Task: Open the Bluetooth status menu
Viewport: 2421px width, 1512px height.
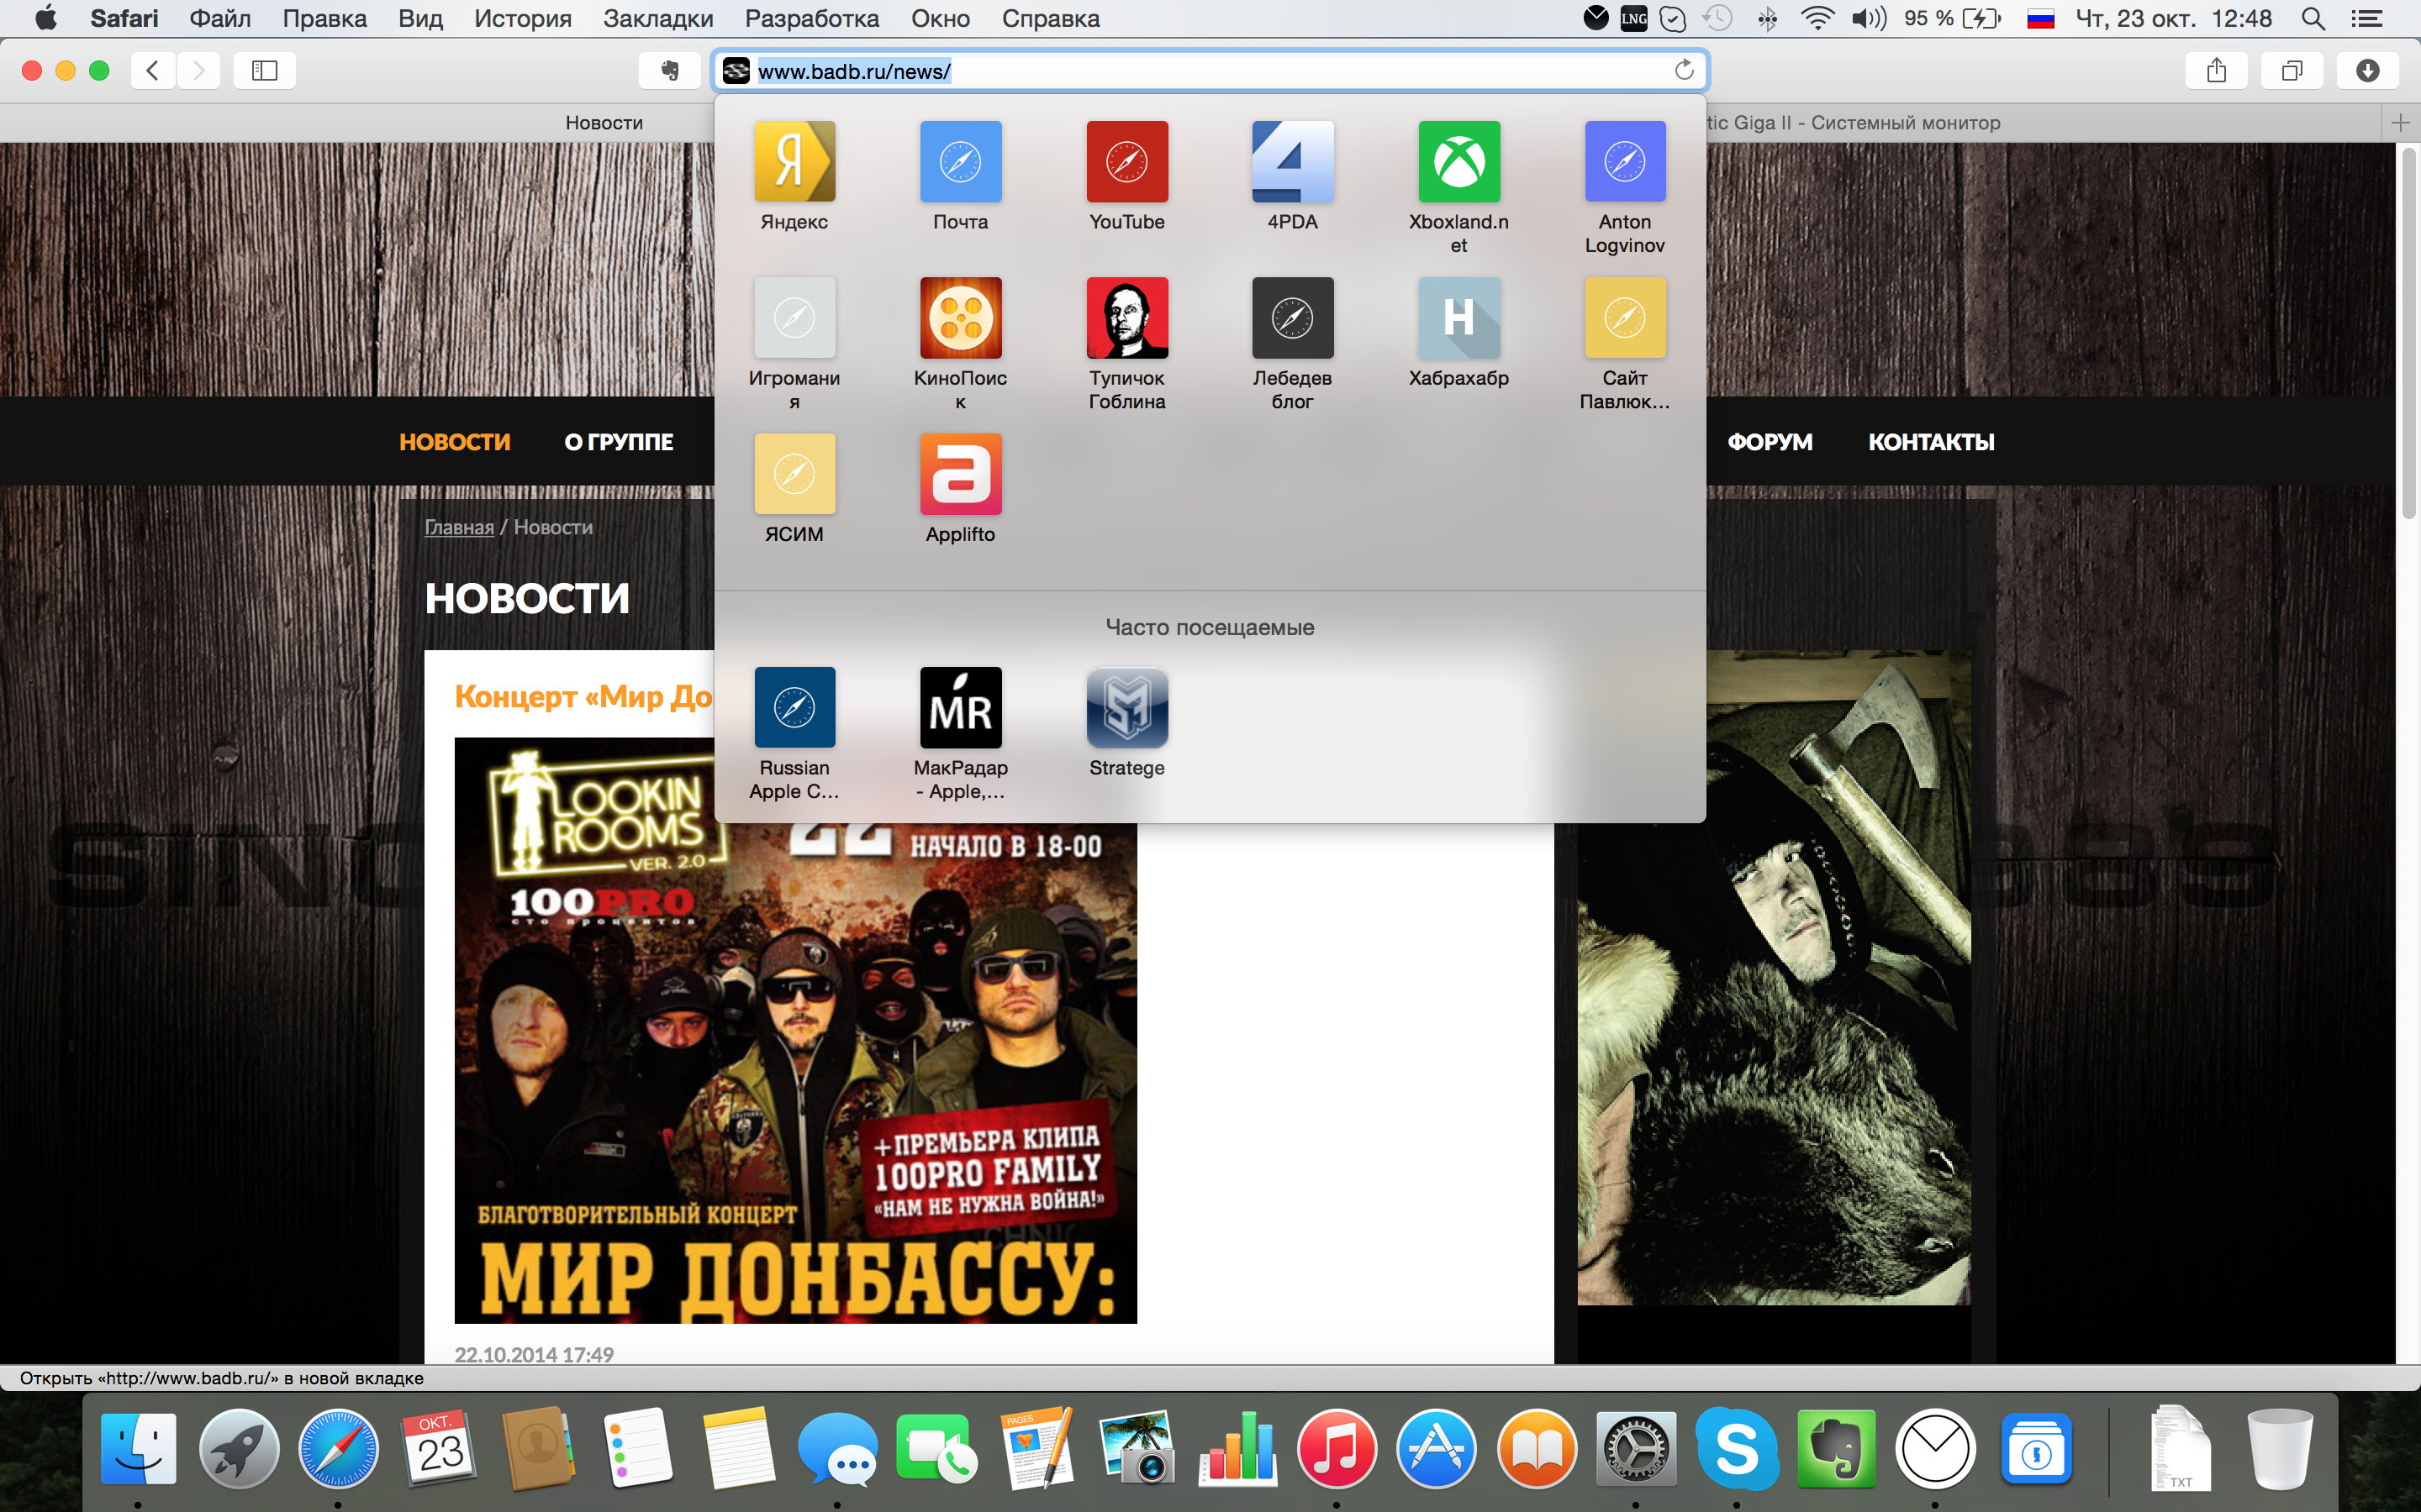Action: click(1768, 18)
